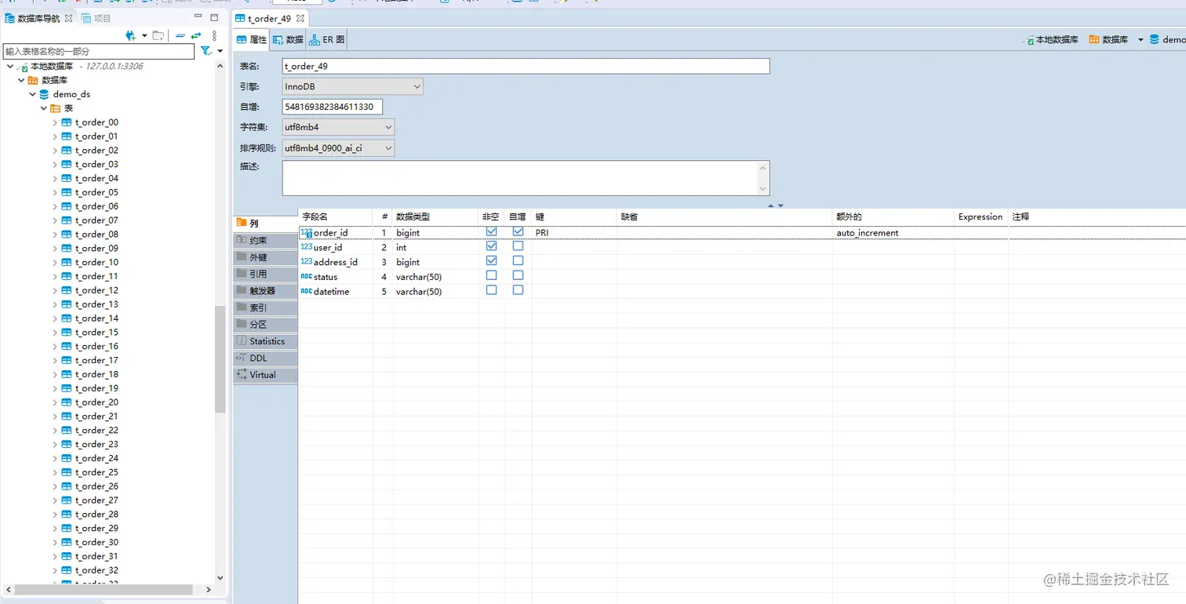Screen dimensions: 1186x604
Task: Collapse the 表 tables node
Action: [x=44, y=108]
